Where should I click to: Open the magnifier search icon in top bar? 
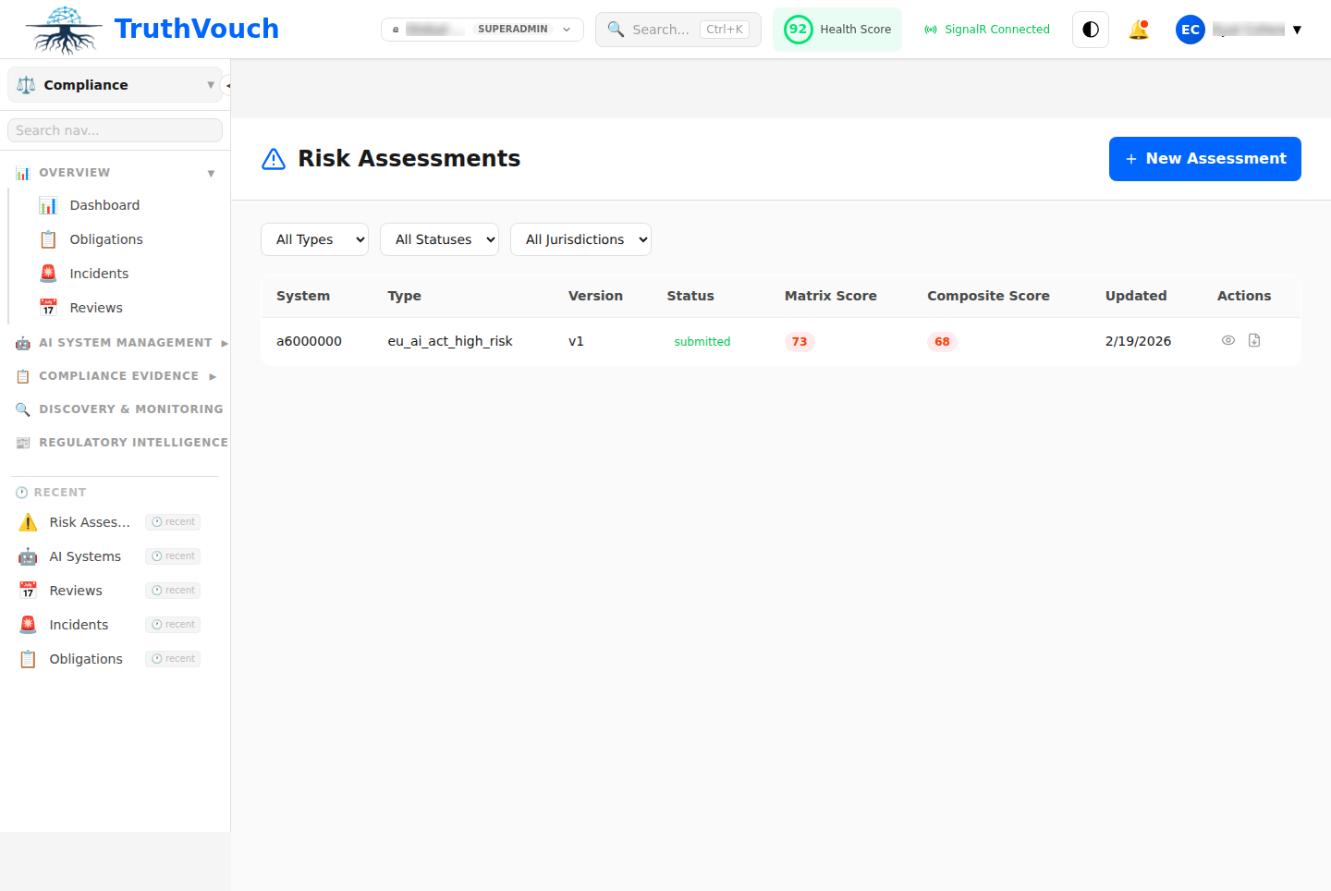(617, 29)
